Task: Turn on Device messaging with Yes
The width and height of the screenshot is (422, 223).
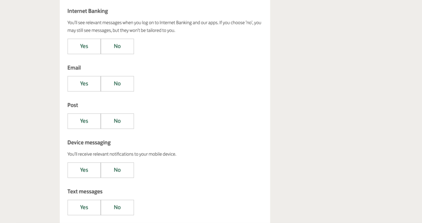Action: click(84, 170)
